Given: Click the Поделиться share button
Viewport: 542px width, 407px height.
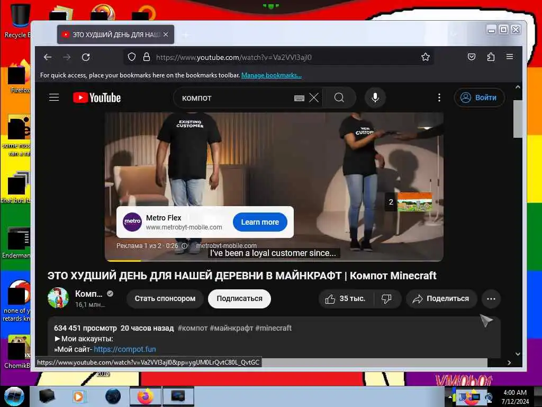Looking at the screenshot, I should [441, 299].
